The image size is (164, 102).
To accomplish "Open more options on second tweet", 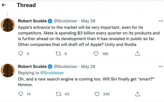I will (161, 67).
